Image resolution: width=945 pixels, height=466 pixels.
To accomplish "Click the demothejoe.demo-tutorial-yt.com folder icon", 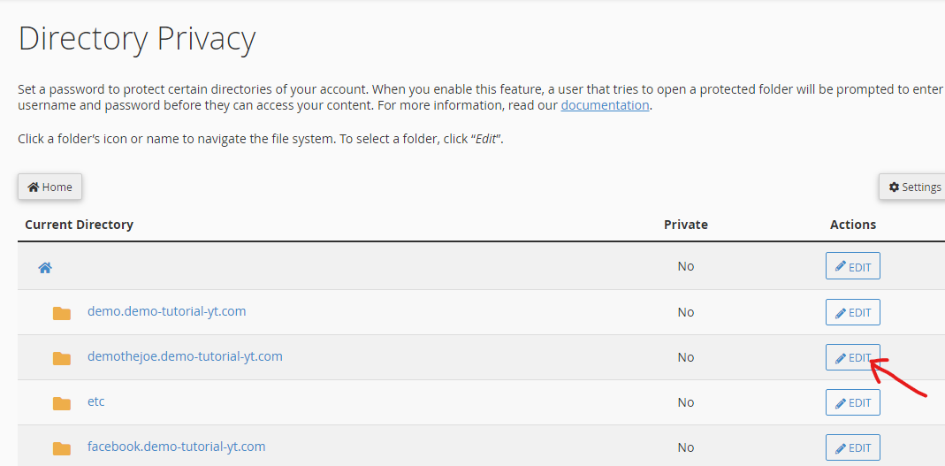I will [62, 358].
